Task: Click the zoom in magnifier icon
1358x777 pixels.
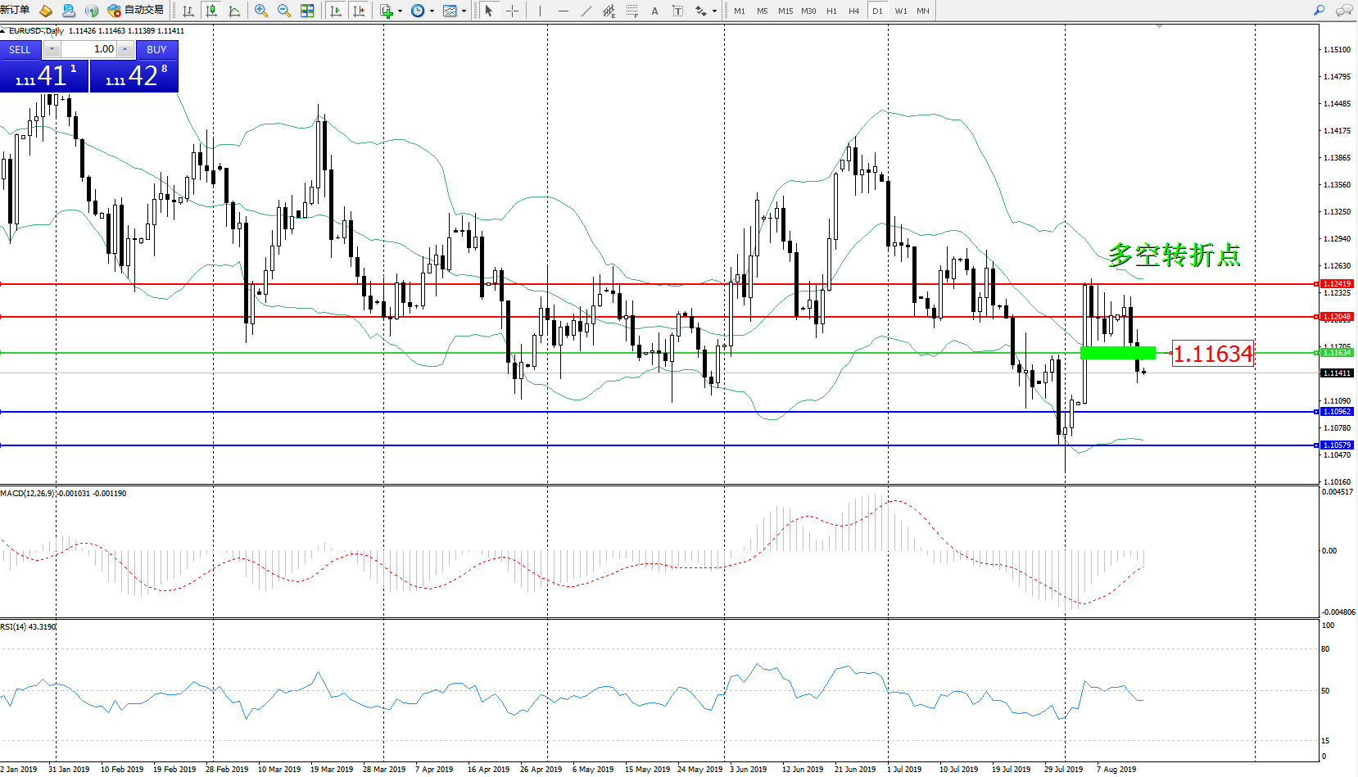Action: click(260, 11)
